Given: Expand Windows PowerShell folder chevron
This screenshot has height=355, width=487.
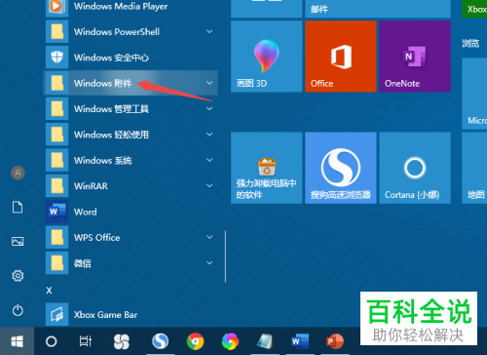Looking at the screenshot, I should [x=209, y=31].
